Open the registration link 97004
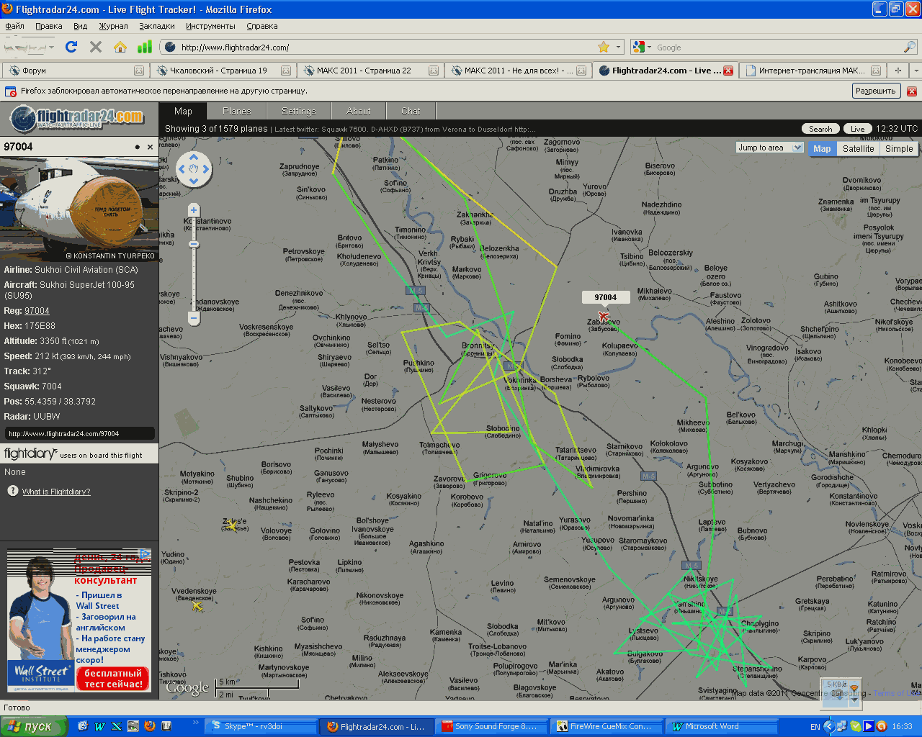922x737 pixels. coord(37,311)
